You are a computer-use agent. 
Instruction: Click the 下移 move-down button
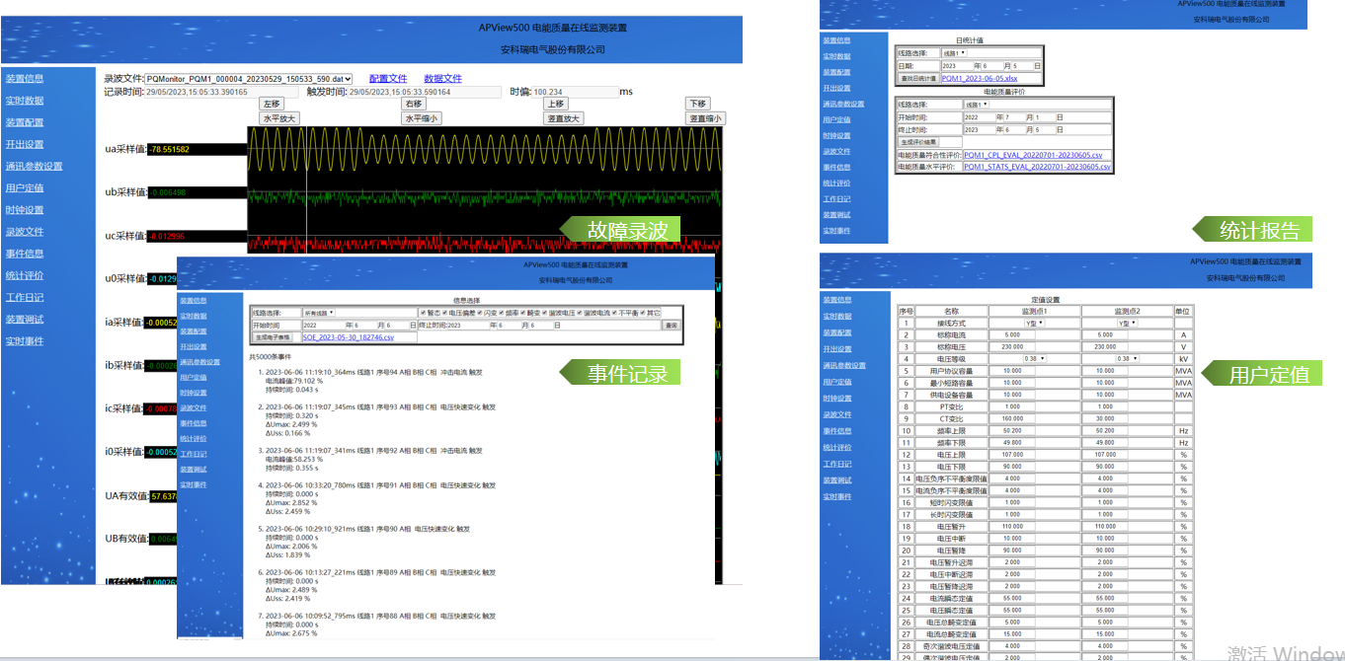[x=698, y=104]
